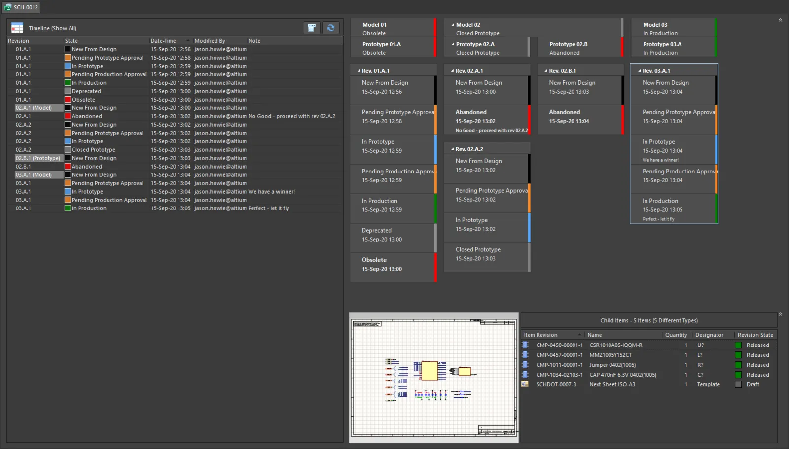Click the sheet template icon beside SCHDOT-0007-3
Viewport: 789px width, 449px height.
(x=525, y=384)
